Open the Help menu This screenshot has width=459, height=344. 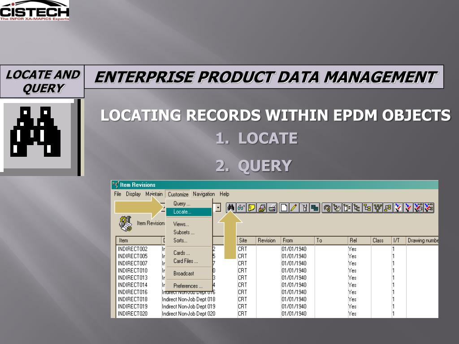pos(224,194)
